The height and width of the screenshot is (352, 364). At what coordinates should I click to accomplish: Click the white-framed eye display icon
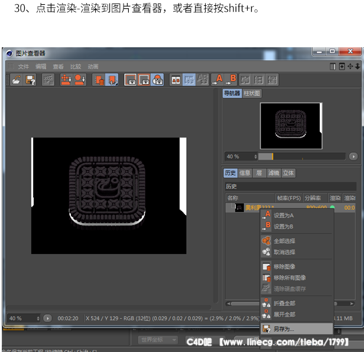pos(130,80)
